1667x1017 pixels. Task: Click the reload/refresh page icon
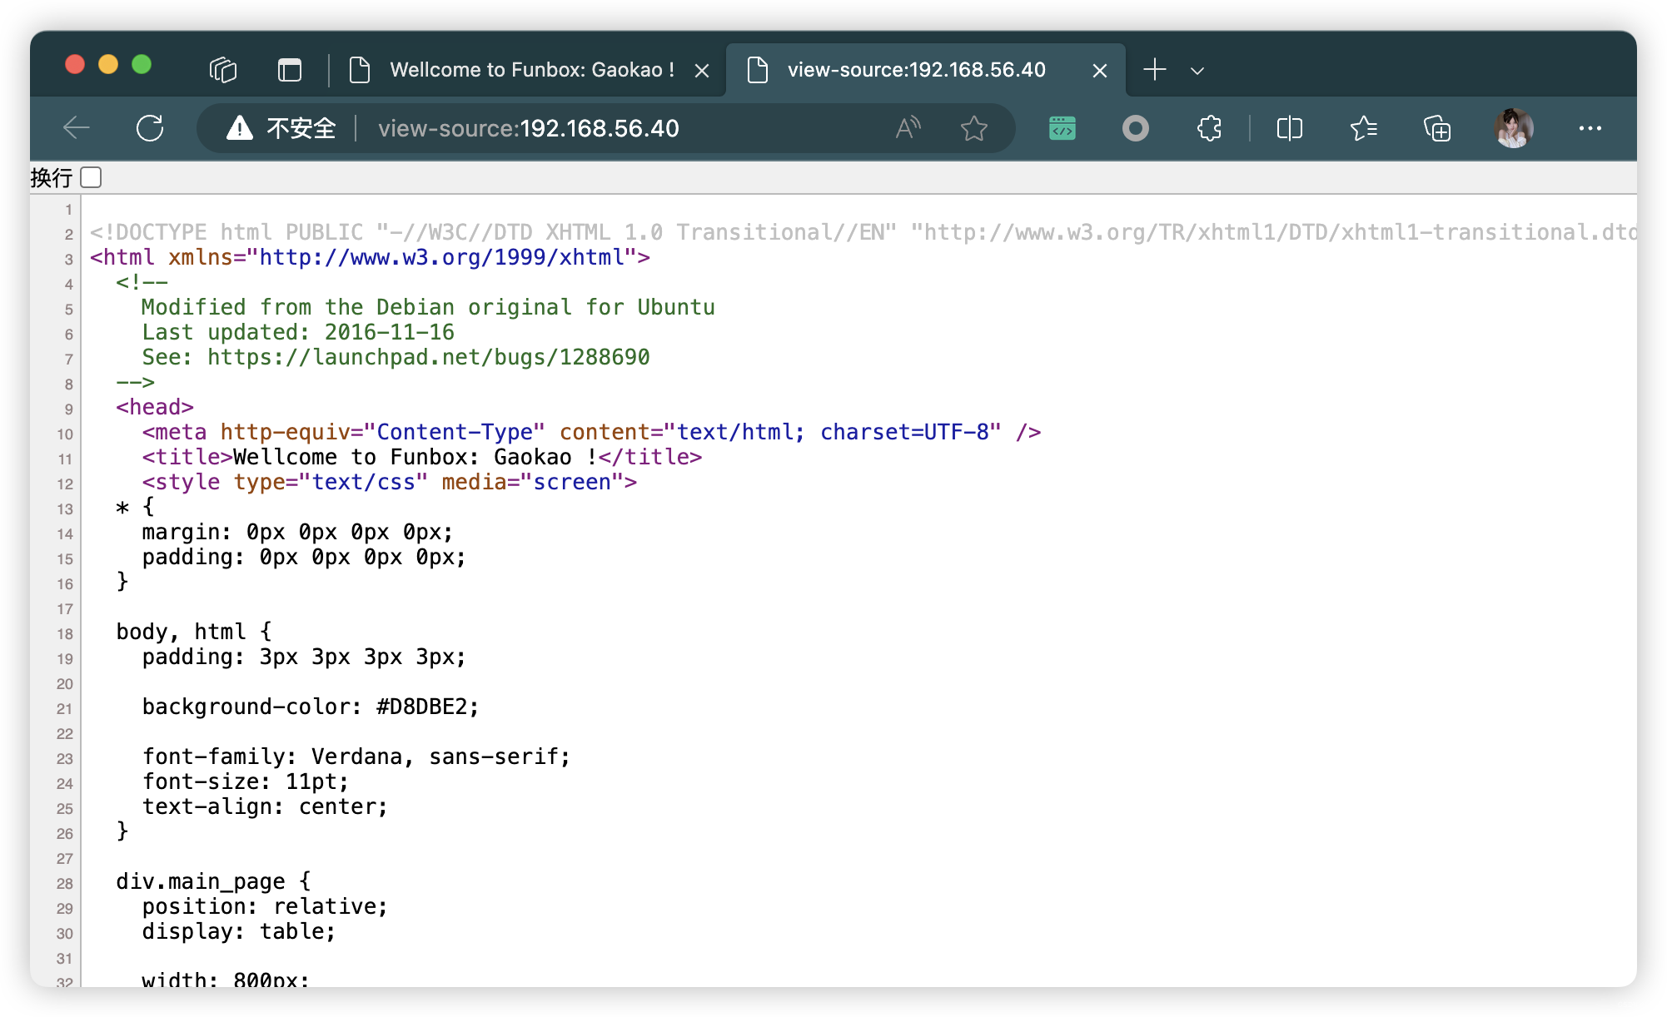152,128
